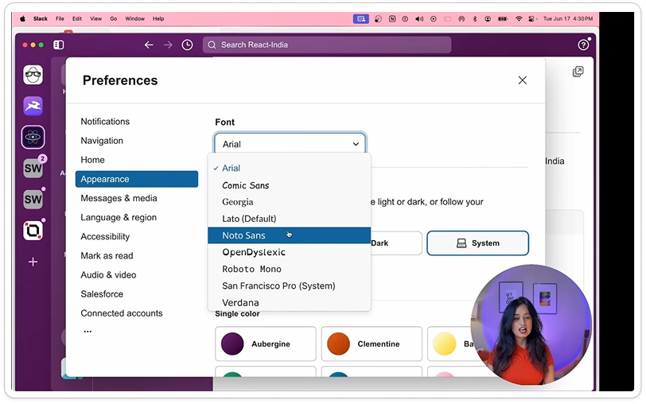
Task: Choose Georgia font option
Action: 290,202
